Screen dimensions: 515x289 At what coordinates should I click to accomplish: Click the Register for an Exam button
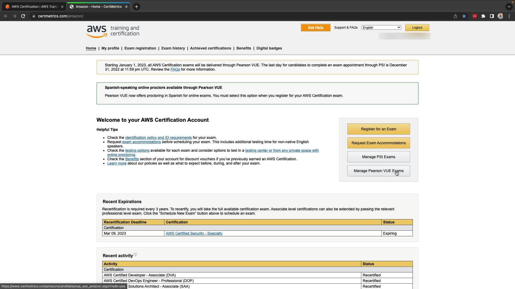point(378,129)
